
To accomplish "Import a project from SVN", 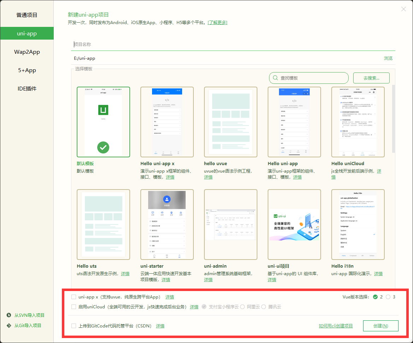I will coord(27,315).
